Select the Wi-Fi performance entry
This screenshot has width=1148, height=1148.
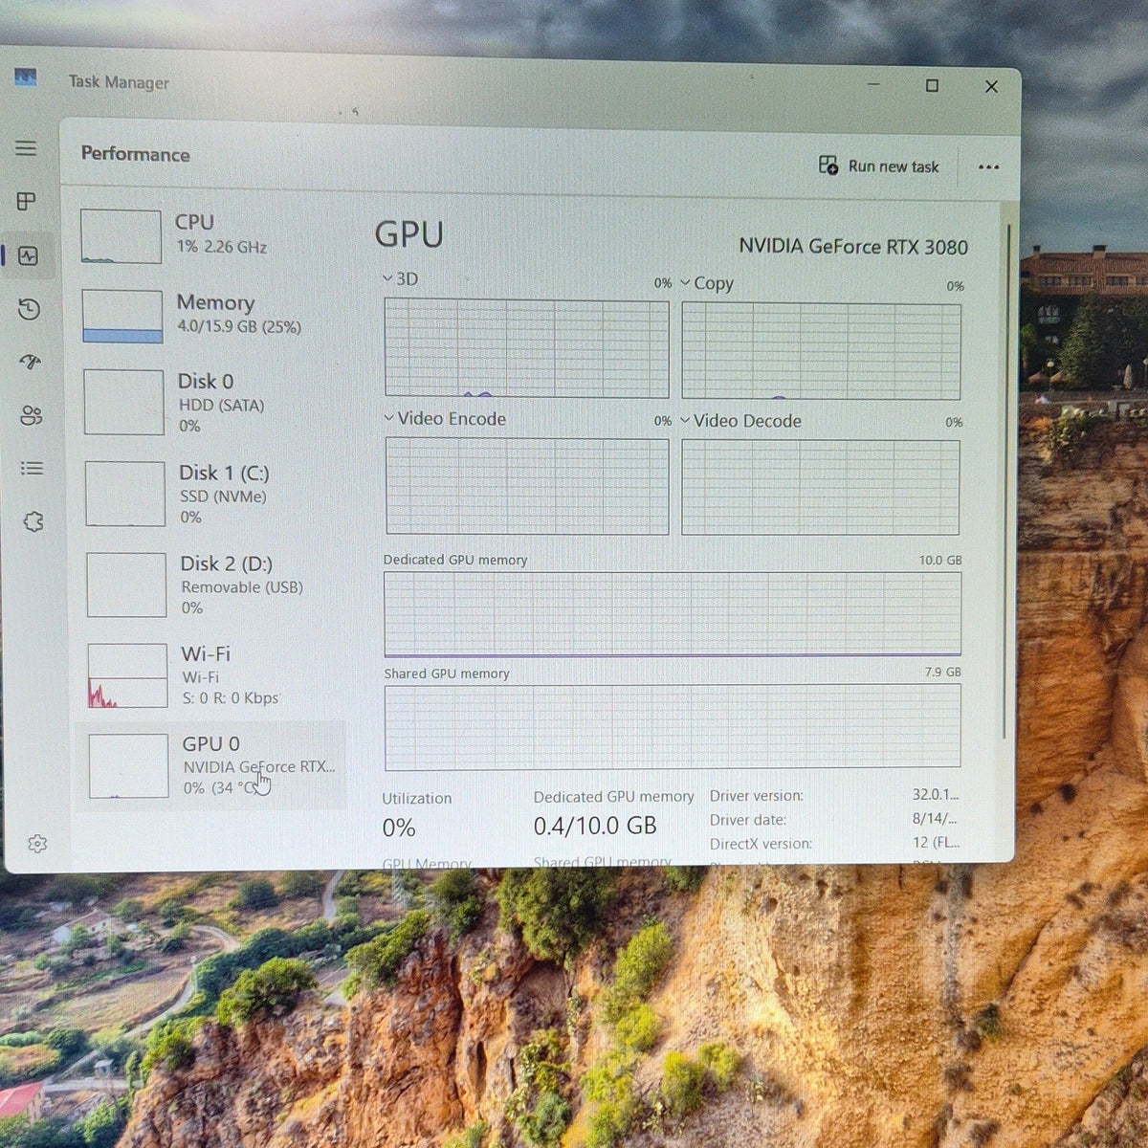click(214, 675)
